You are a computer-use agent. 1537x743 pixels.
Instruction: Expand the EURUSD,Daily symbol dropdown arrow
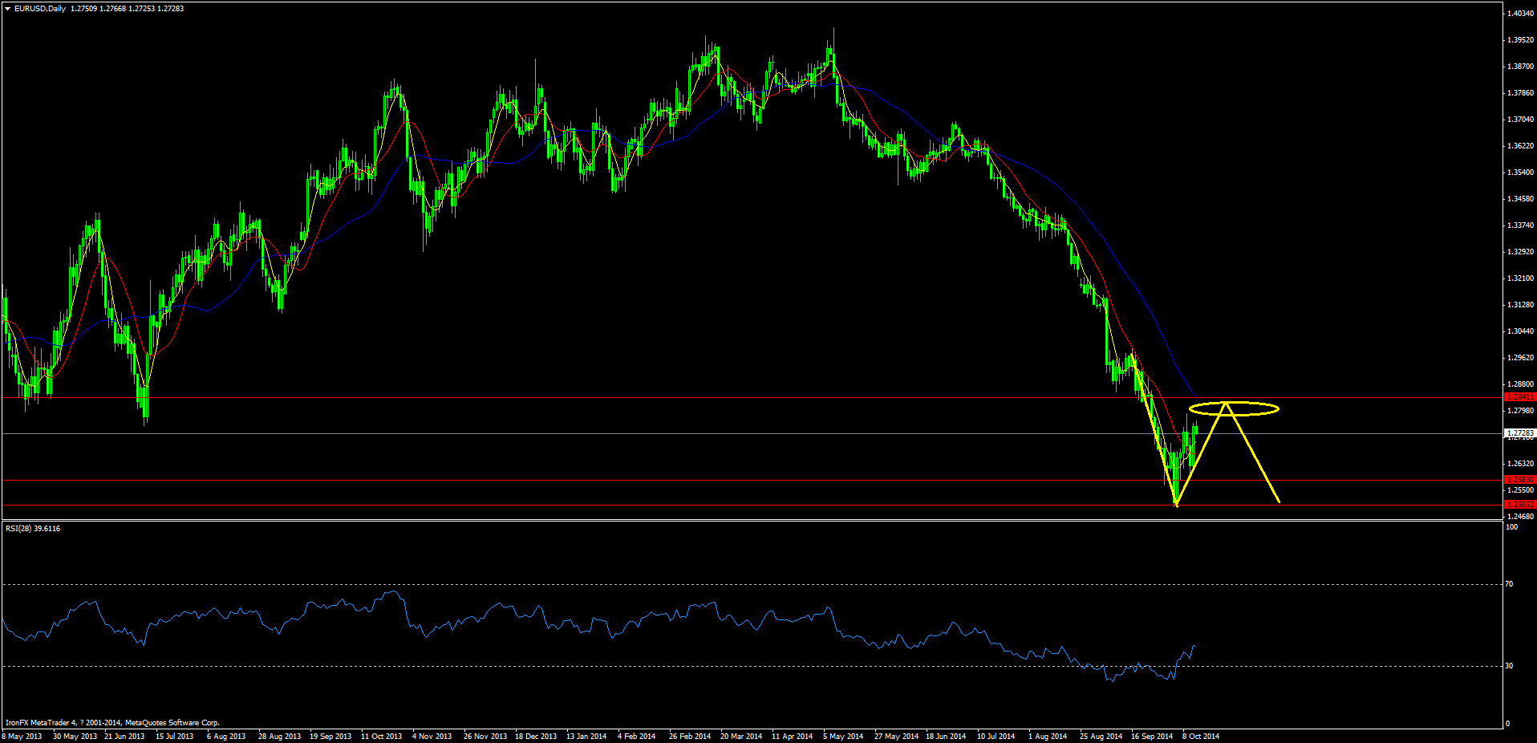point(6,8)
